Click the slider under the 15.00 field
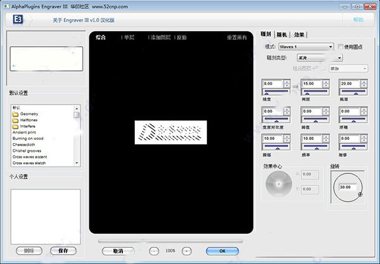This screenshot has height=264, width=380. [x=315, y=92]
